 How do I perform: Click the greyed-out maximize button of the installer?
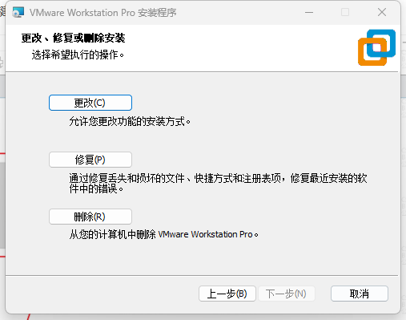[x=345, y=12]
